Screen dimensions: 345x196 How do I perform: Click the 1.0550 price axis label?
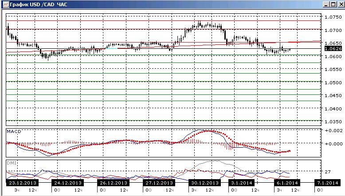click(333, 69)
